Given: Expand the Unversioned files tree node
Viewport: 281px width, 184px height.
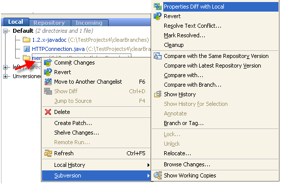Looking at the screenshot, I should point(6,77).
